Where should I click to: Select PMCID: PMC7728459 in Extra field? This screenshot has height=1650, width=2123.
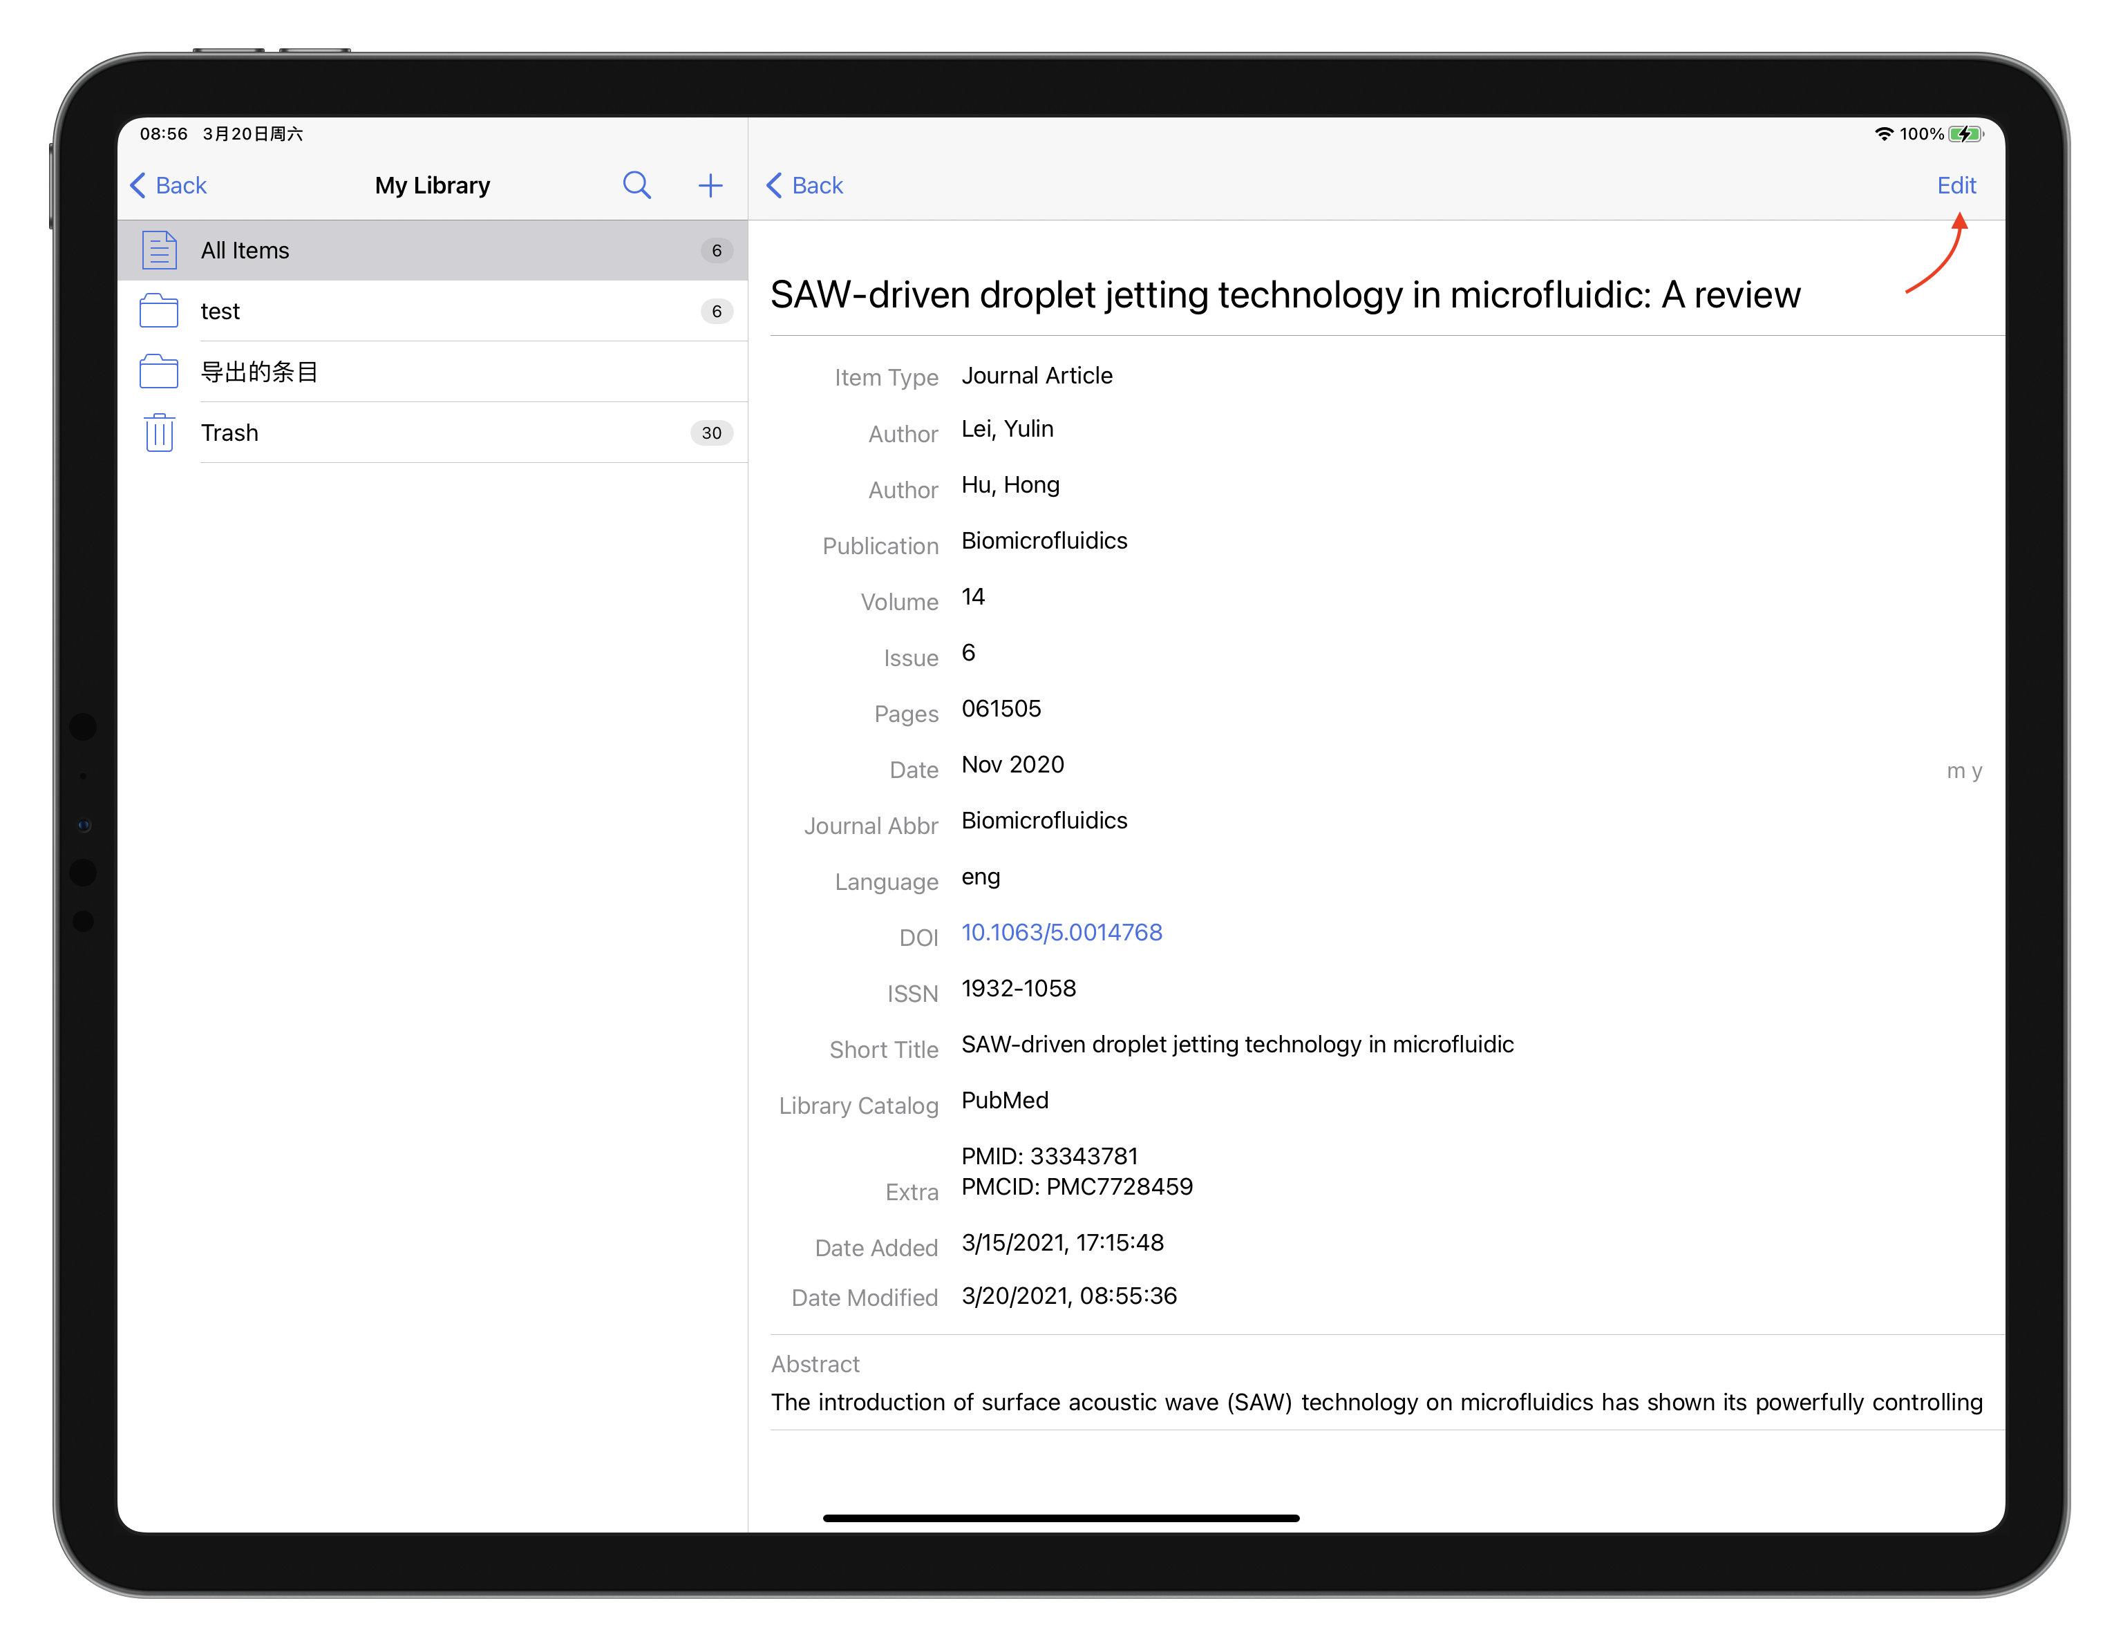1077,1186
